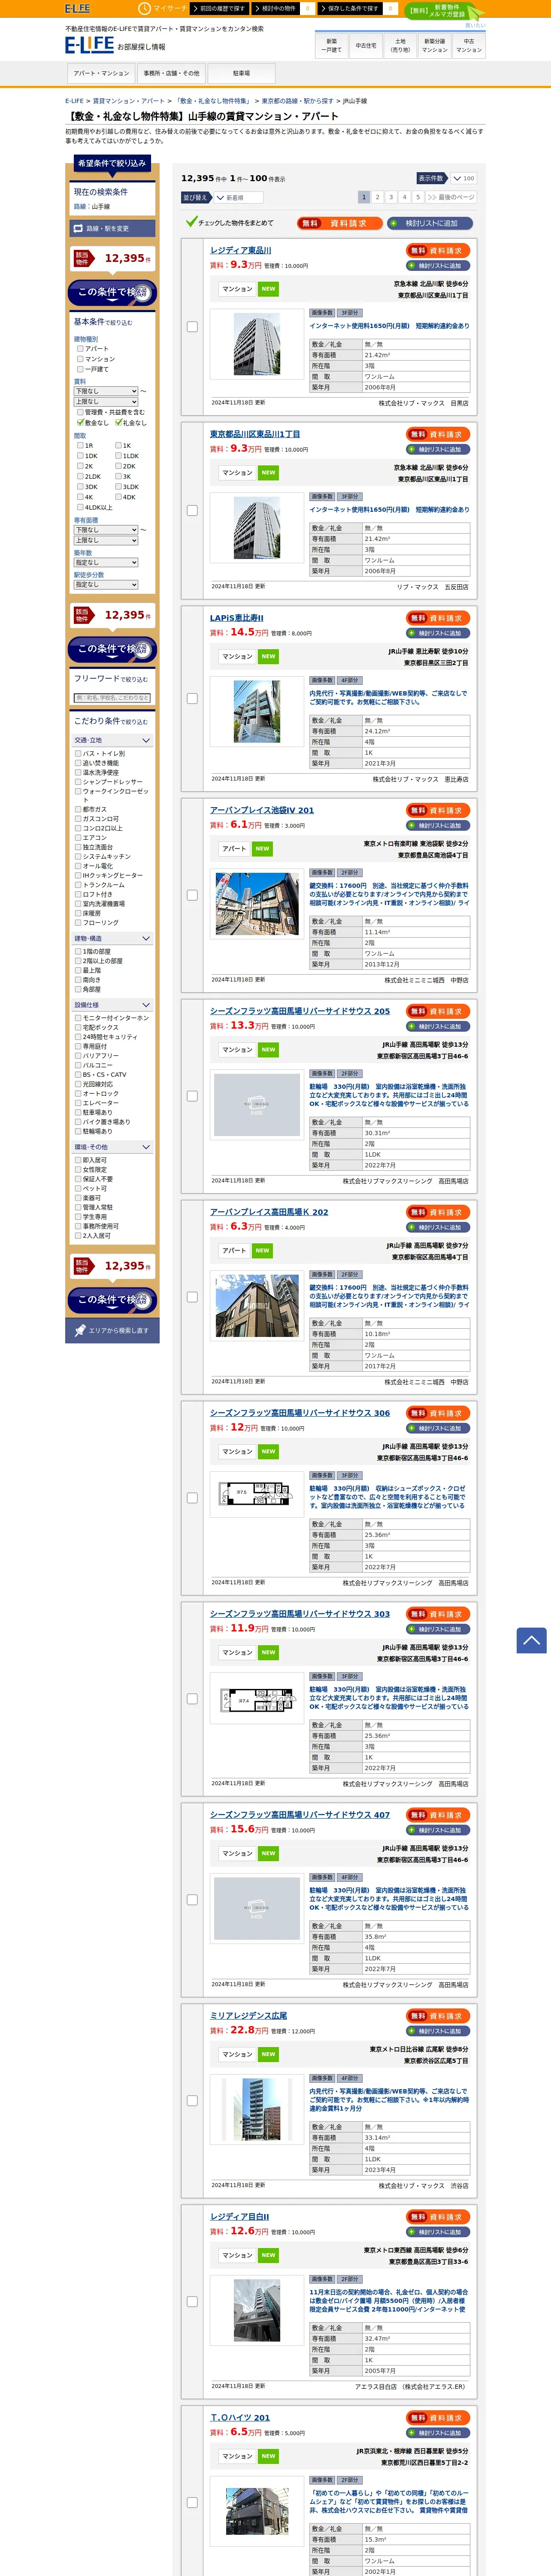Image resolution: width=551 pixels, height=2576 pixels.
Task: Check the マンション building type box
Action: point(80,359)
